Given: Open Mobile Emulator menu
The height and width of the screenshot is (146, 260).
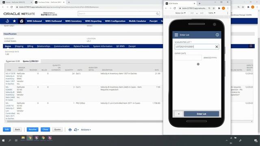Looking at the screenshot, I should (137, 21).
